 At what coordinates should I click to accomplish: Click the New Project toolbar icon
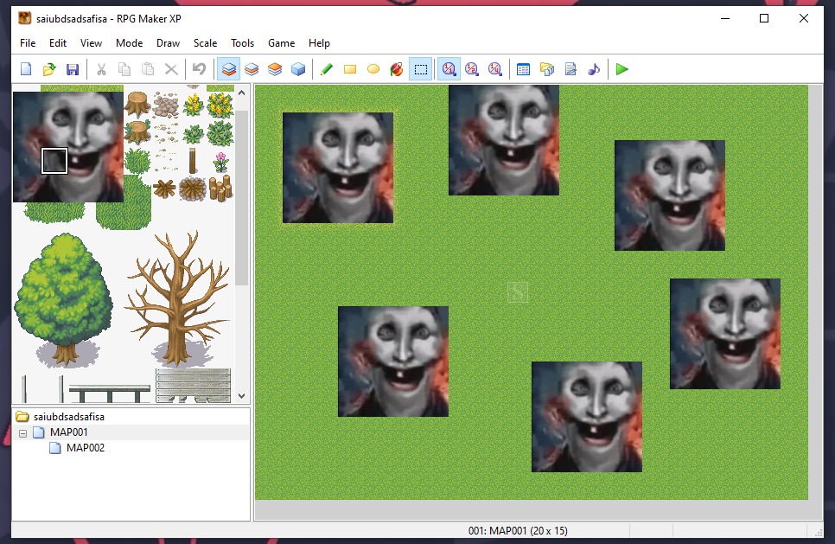[x=26, y=69]
